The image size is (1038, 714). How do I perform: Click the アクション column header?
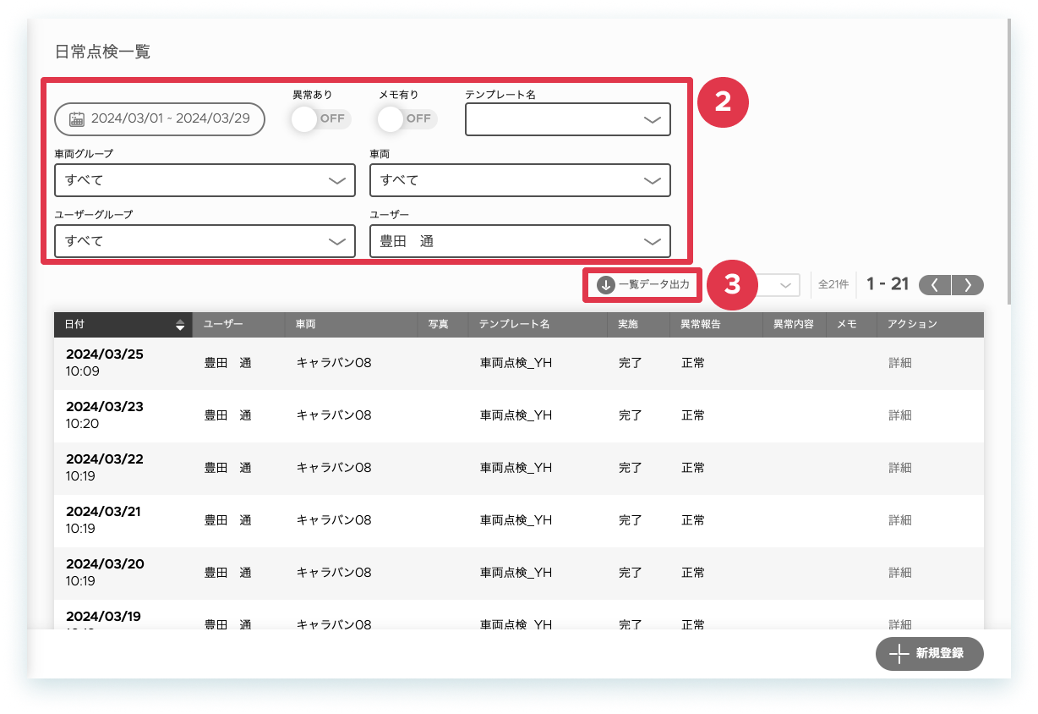tap(931, 325)
